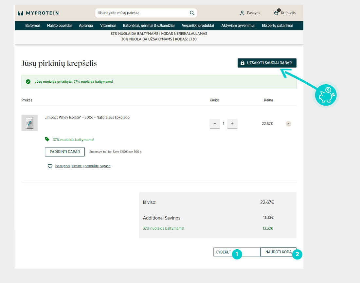Click the Myprotein logo
Viewport: 360px width, 283px height.
[x=38, y=13]
